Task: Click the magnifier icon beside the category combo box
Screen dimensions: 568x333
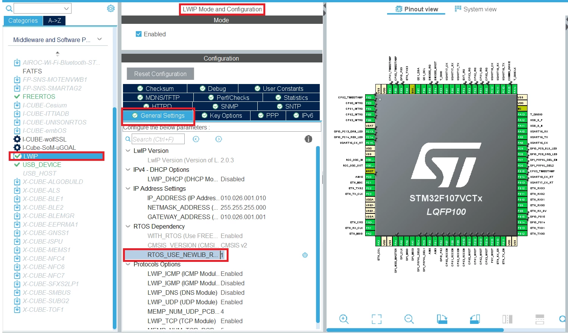Action: pos(9,8)
